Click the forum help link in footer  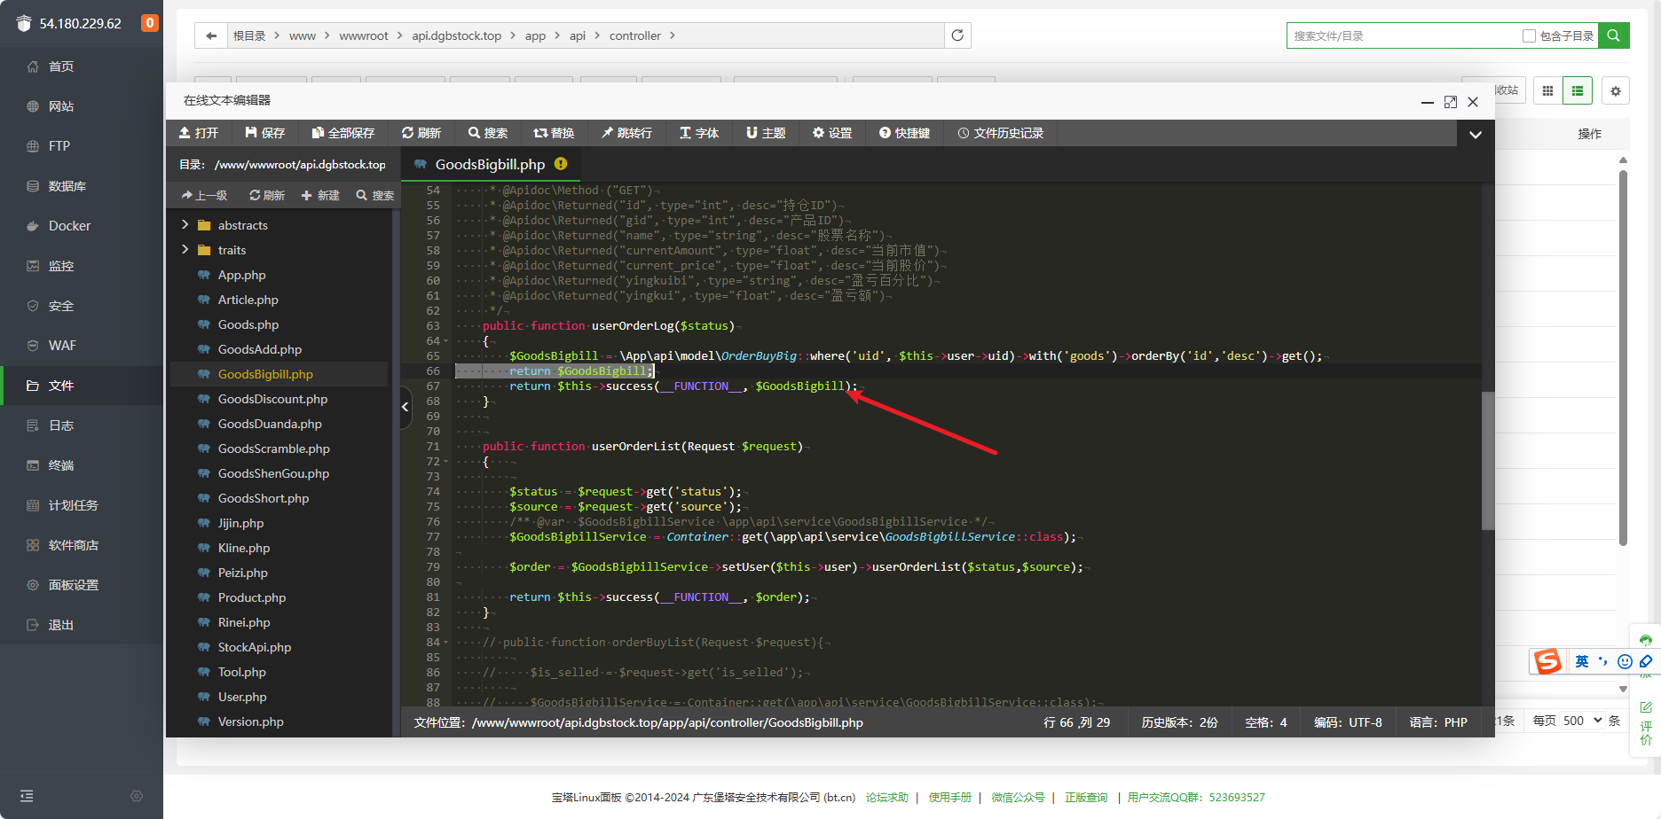point(886,798)
